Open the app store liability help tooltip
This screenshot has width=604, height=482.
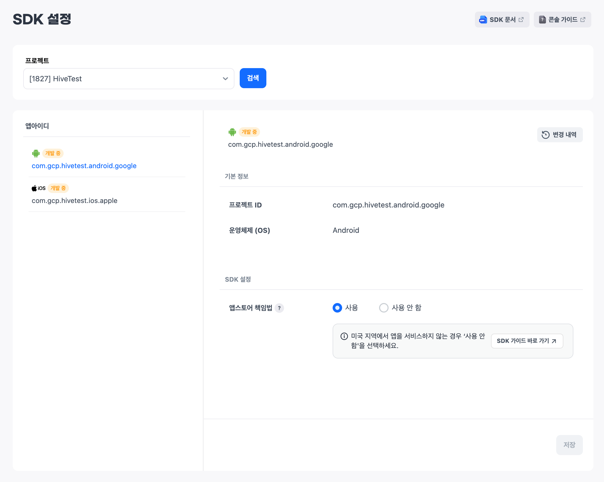279,308
